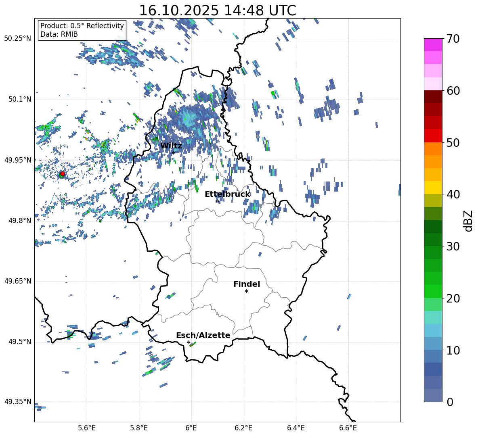The height and width of the screenshot is (436, 478).
Task: Click the 5.8°E longitude label
Action: [x=139, y=428]
